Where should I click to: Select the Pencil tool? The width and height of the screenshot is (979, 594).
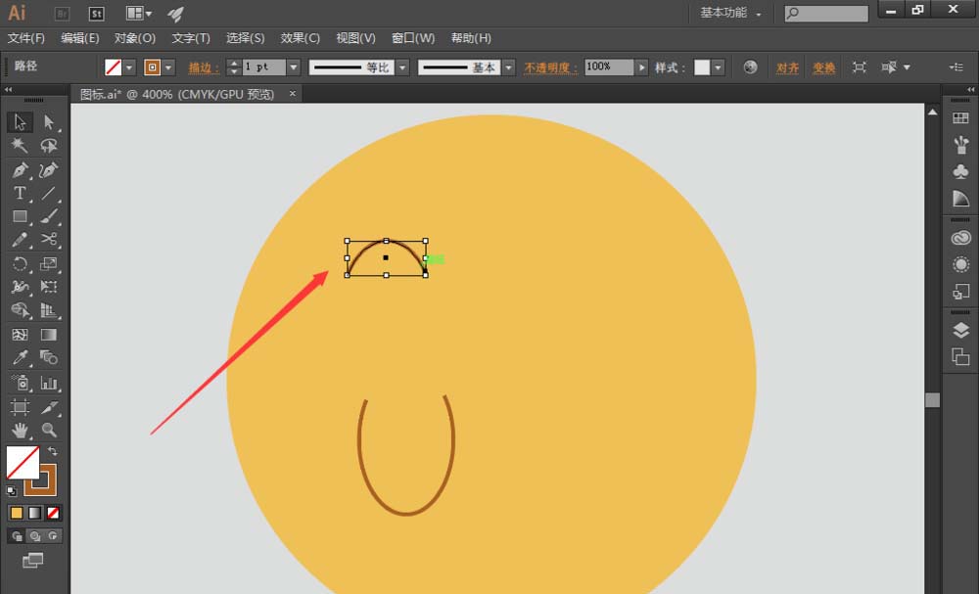click(x=20, y=240)
